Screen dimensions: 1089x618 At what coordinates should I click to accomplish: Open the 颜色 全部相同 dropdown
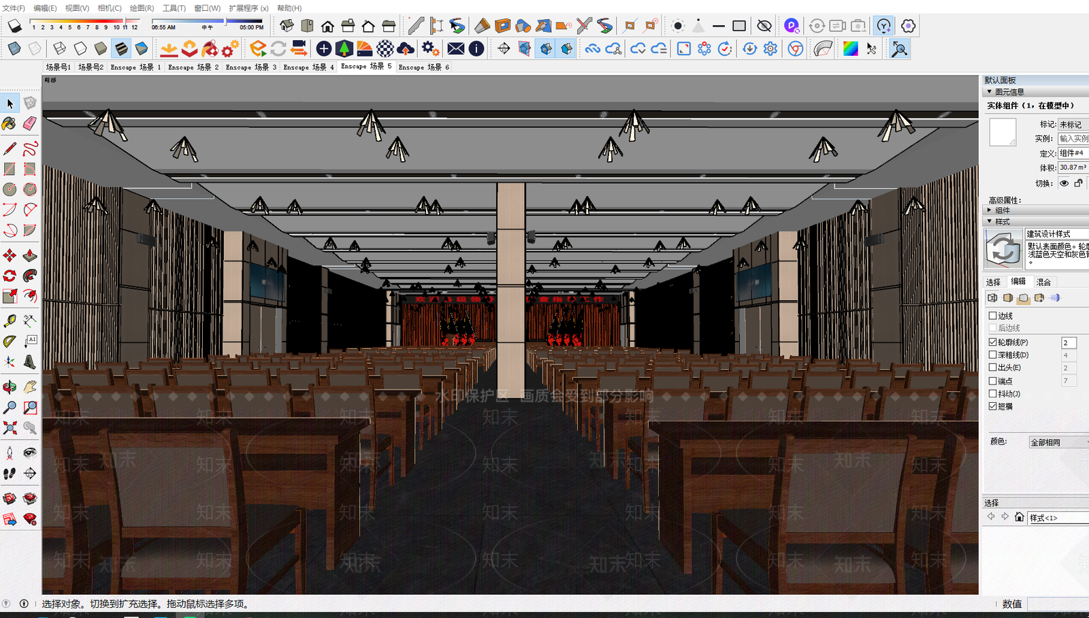1058,442
